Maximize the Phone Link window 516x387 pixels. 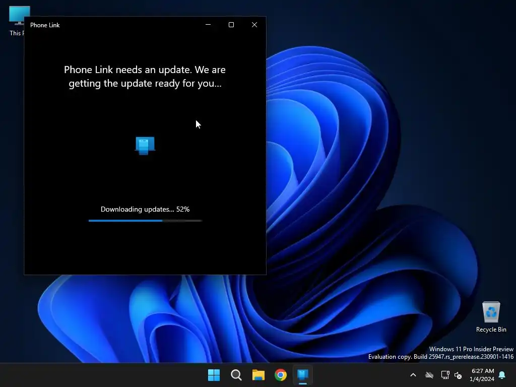(x=231, y=25)
